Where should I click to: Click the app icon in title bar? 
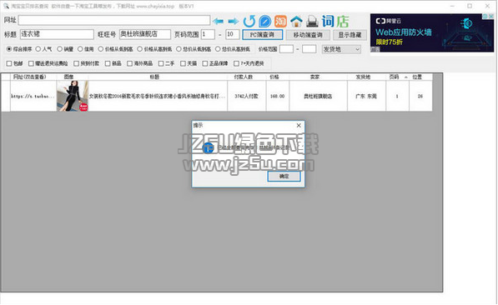pos(6,6)
